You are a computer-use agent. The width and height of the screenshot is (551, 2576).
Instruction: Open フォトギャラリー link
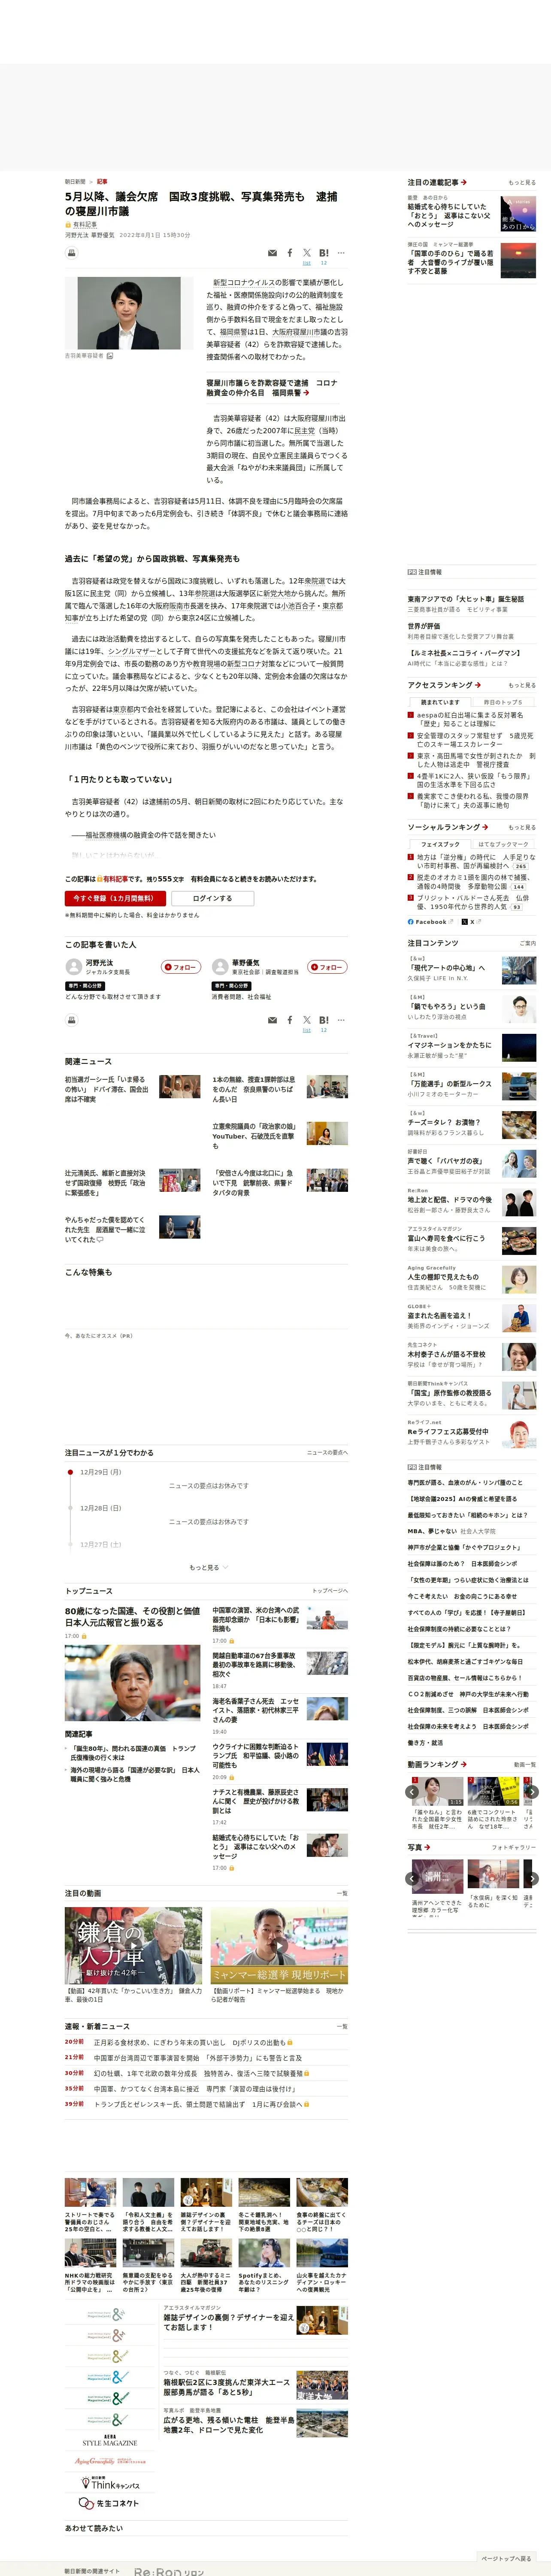tap(514, 1847)
